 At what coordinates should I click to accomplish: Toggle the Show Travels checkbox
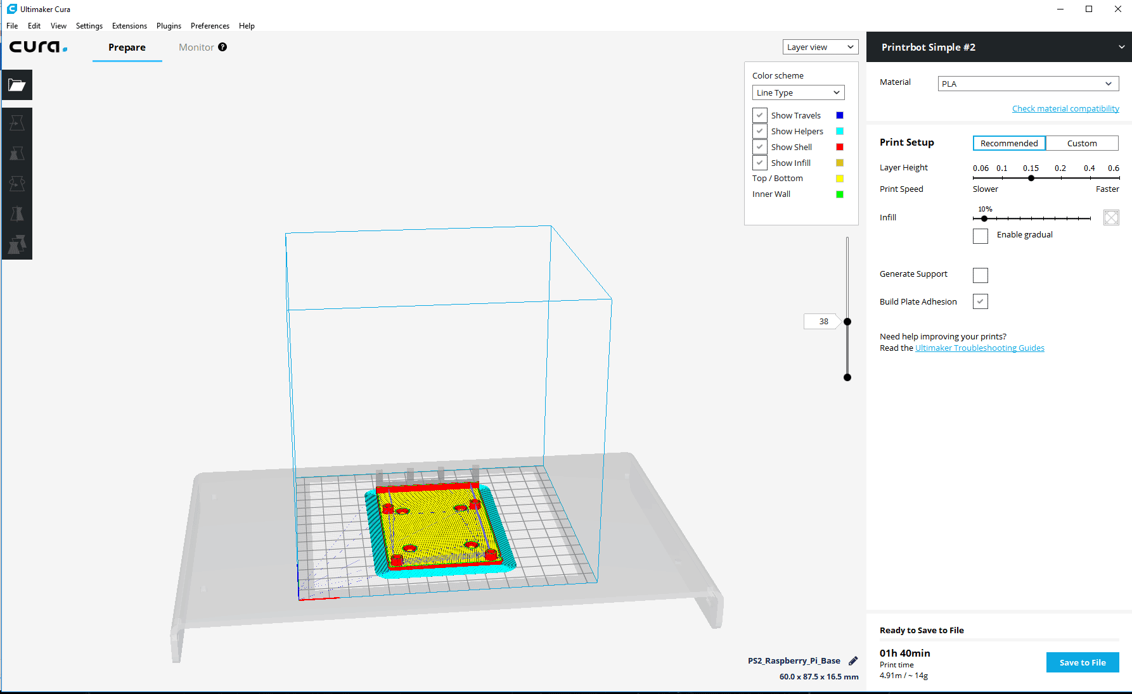pos(759,115)
